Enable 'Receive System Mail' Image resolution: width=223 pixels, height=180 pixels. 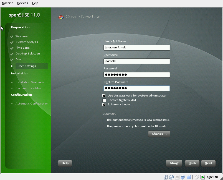(x=104, y=100)
